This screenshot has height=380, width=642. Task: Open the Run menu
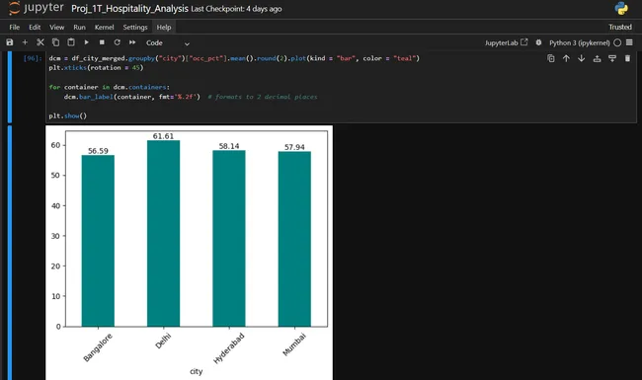[79, 27]
